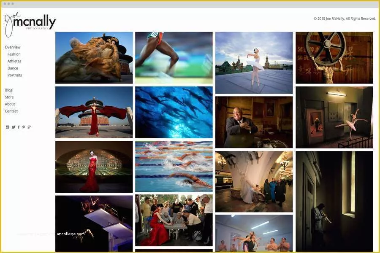Open the Fashion gallery category

click(14, 54)
